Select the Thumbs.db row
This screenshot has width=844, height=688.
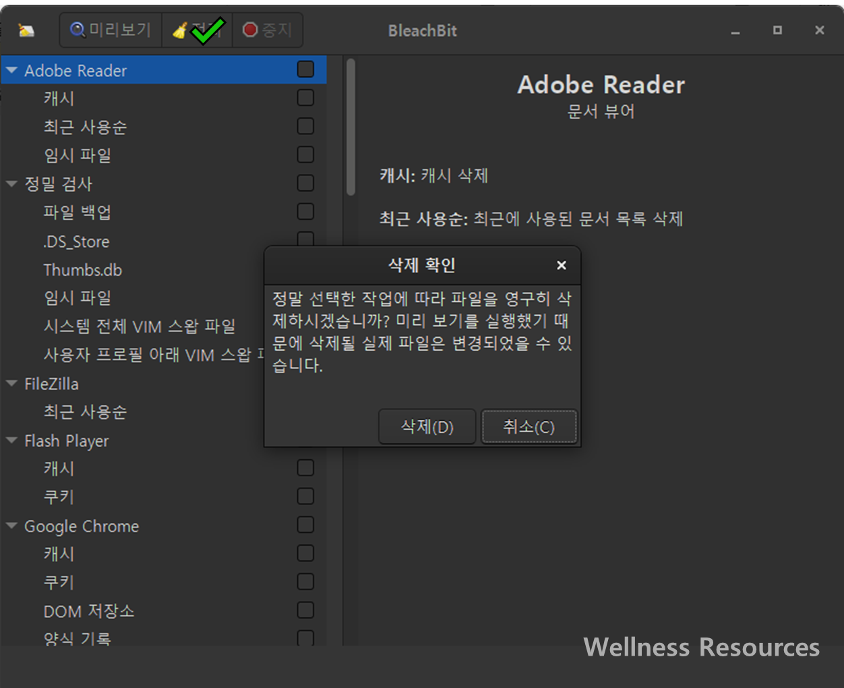coord(133,269)
